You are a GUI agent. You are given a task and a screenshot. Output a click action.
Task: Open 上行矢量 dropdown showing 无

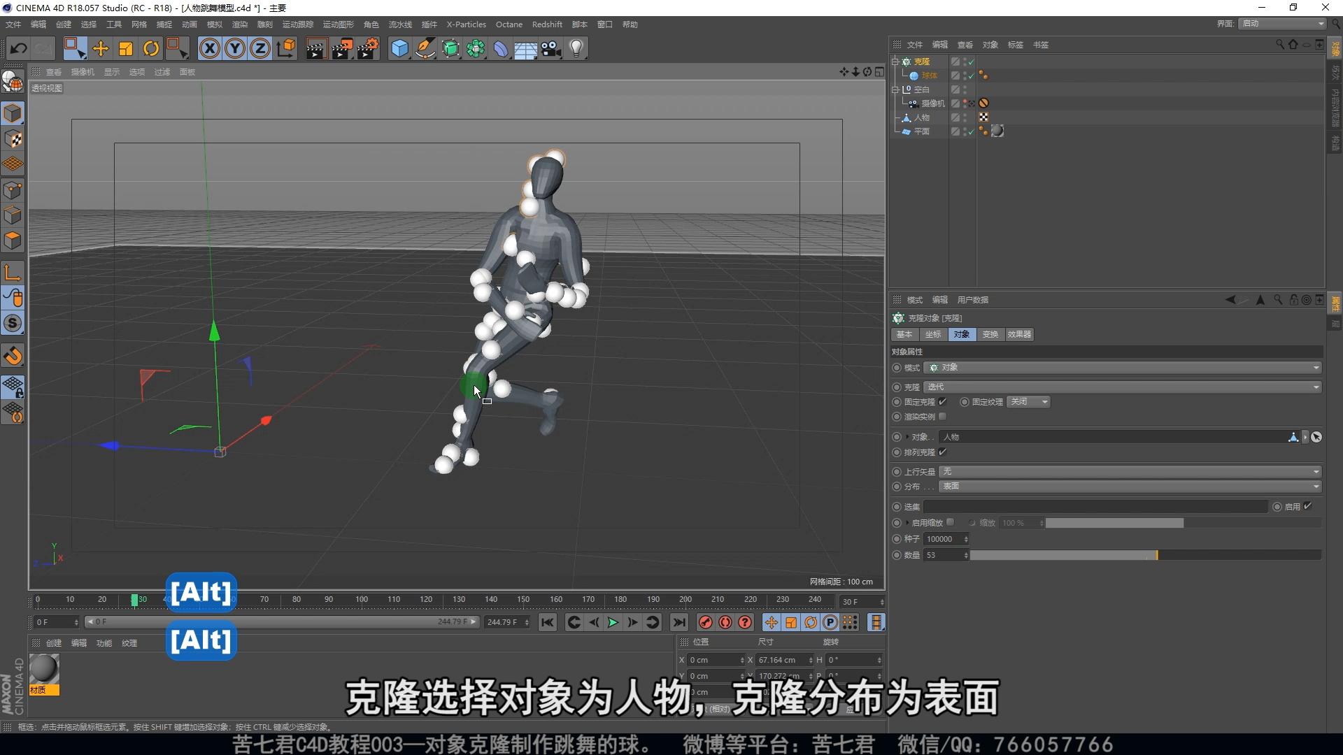1130,472
